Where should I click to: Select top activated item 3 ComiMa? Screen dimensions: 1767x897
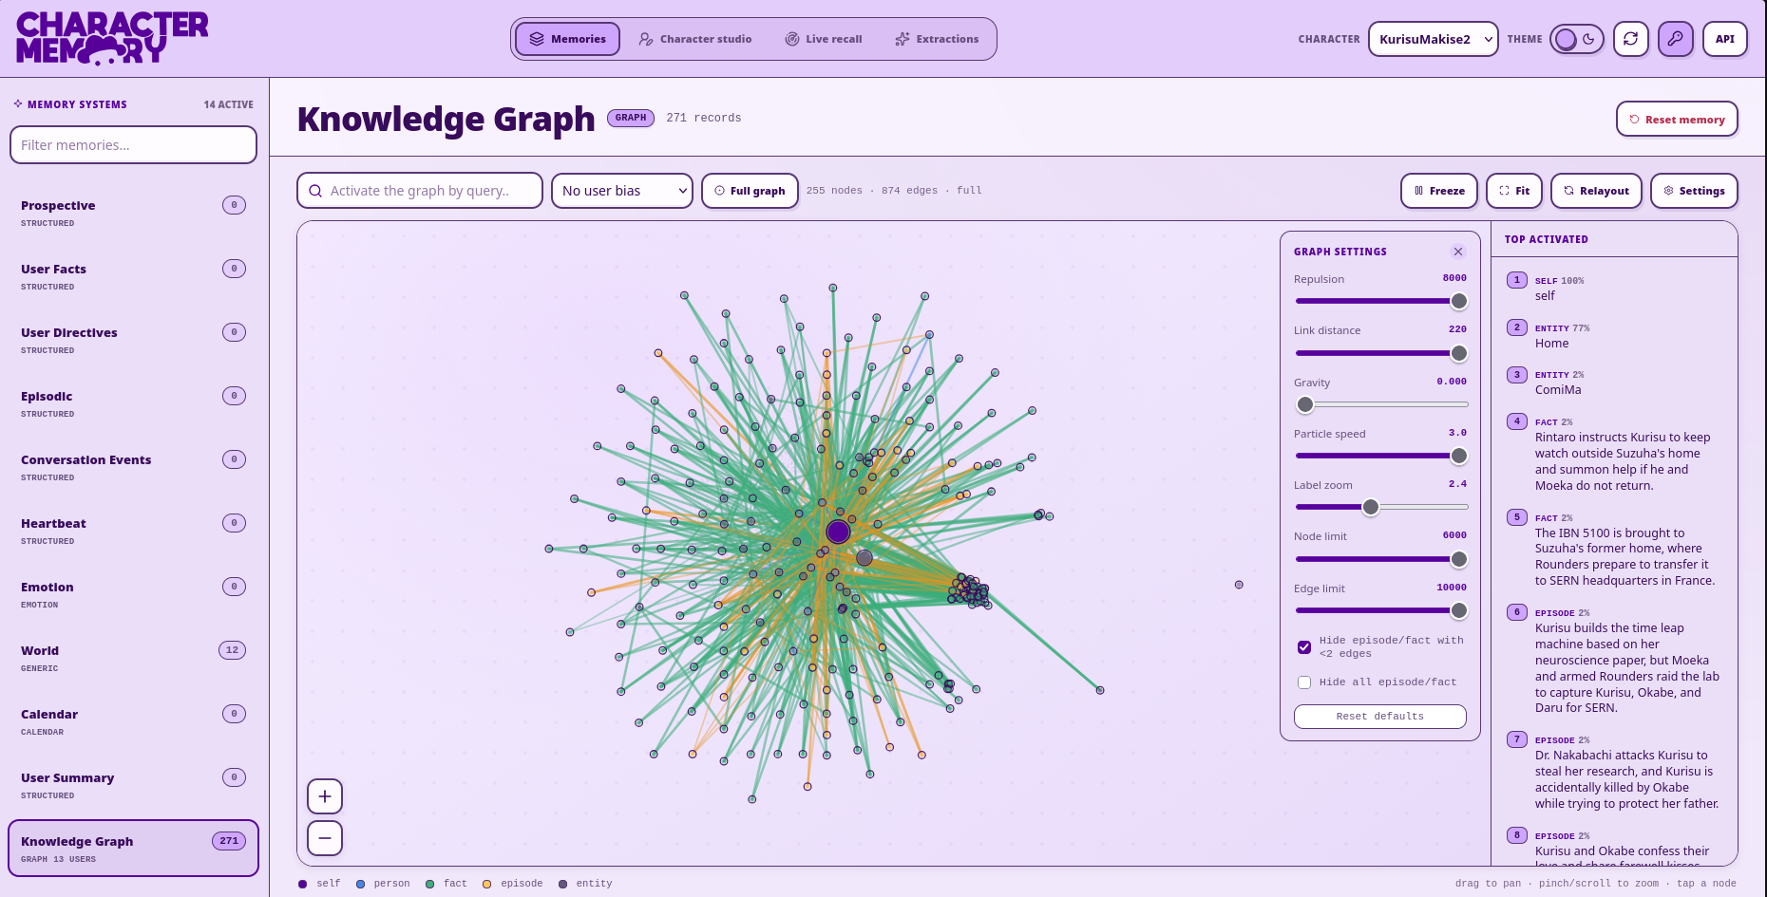[1615, 383]
